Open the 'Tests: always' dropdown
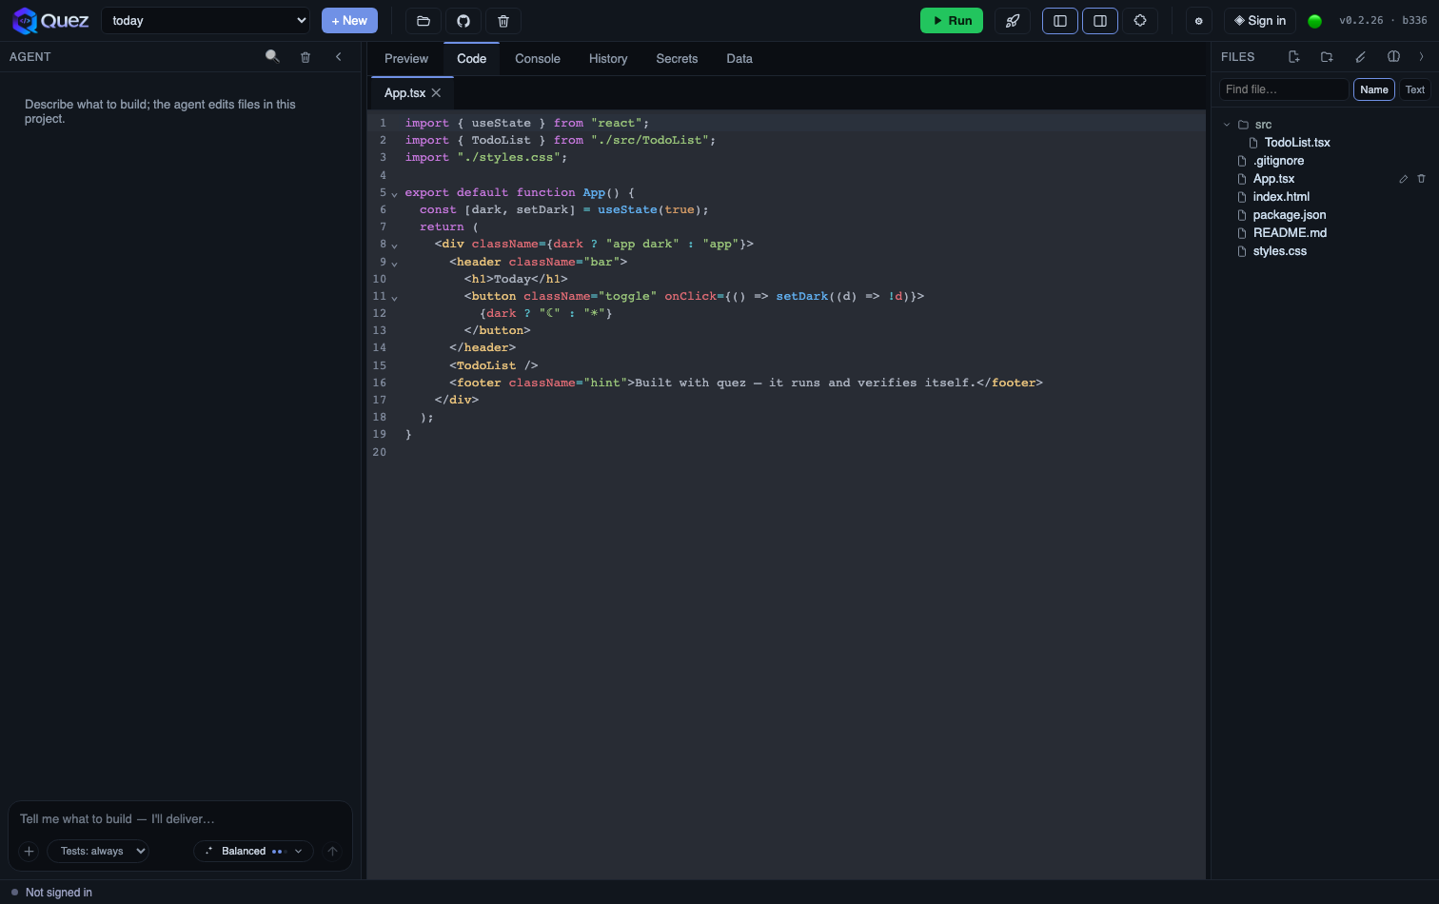This screenshot has width=1439, height=904. point(98,851)
